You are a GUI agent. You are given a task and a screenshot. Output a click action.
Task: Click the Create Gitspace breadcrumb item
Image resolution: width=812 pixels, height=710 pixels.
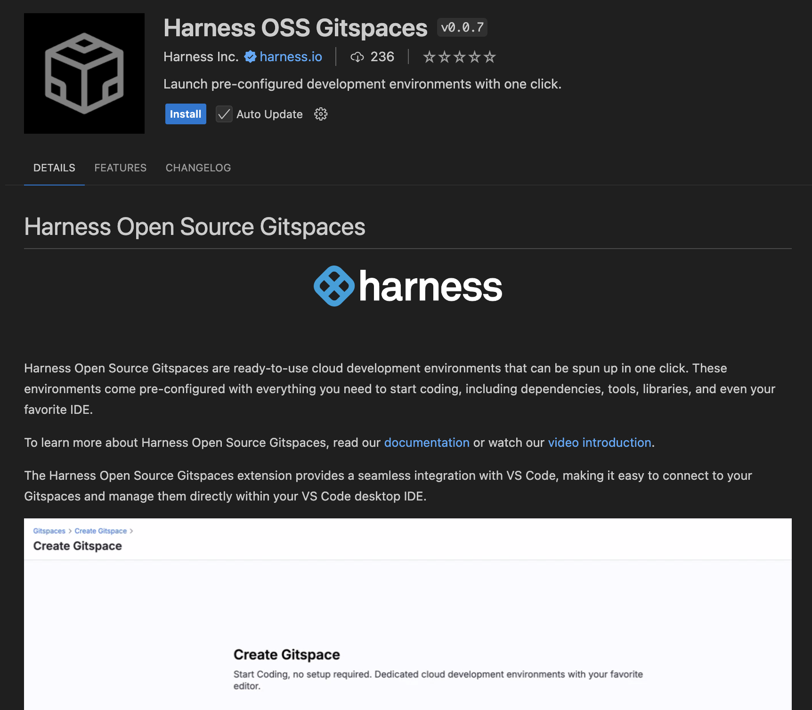(x=100, y=531)
